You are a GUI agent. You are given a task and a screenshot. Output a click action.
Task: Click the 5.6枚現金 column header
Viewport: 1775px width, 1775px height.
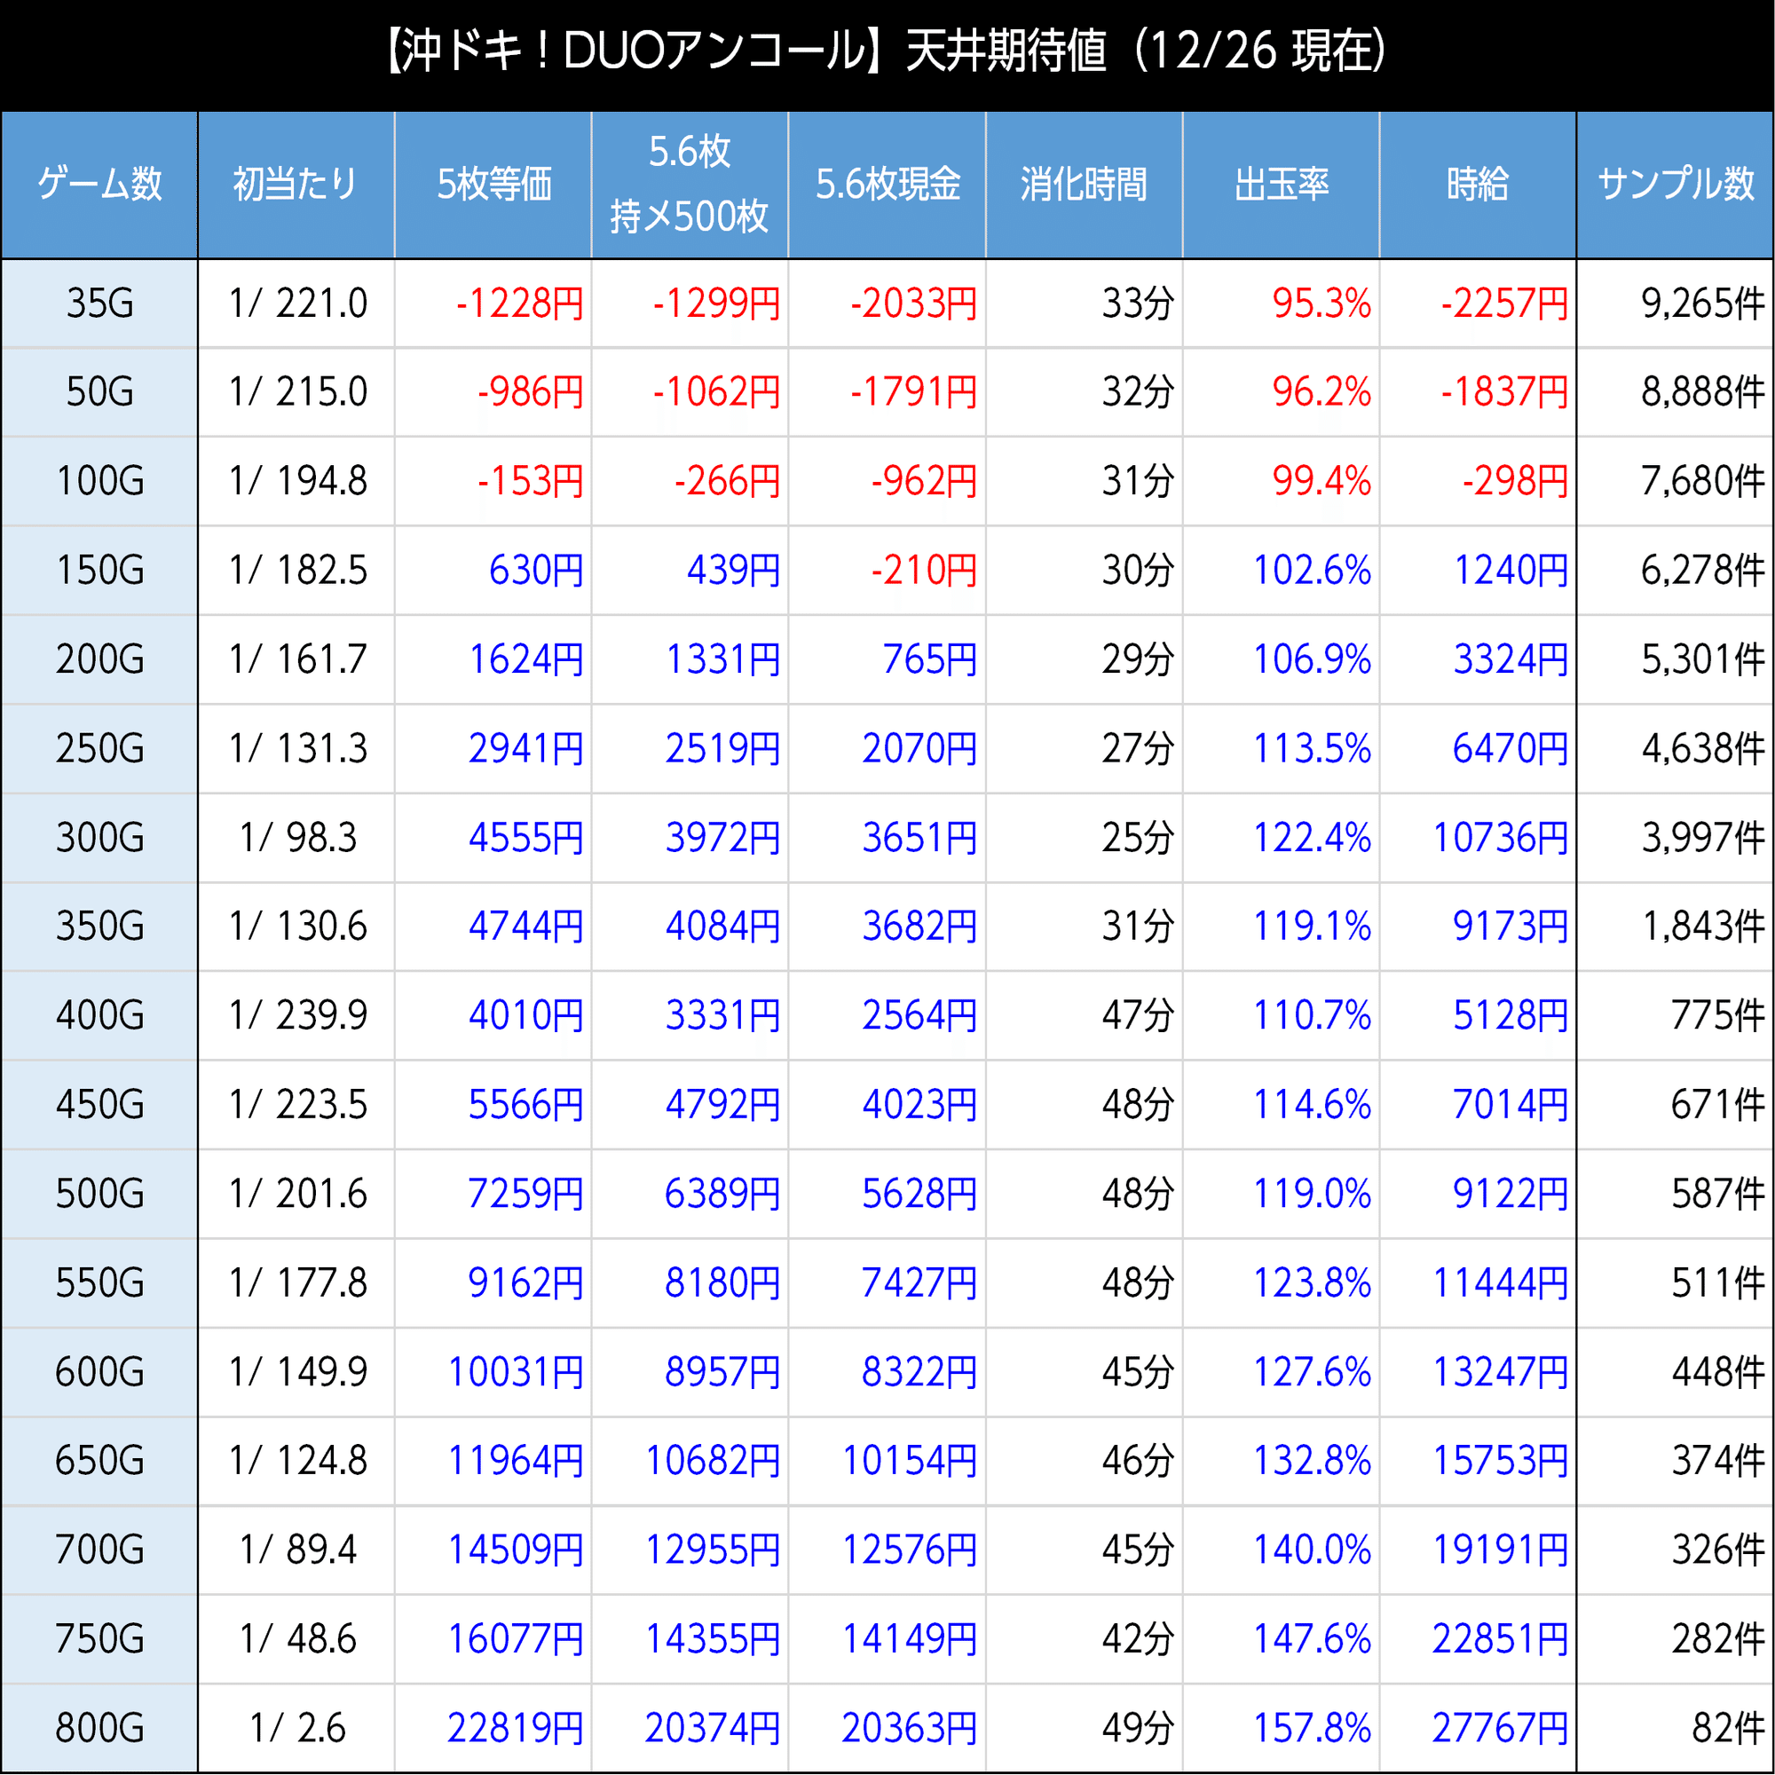pos(887,184)
